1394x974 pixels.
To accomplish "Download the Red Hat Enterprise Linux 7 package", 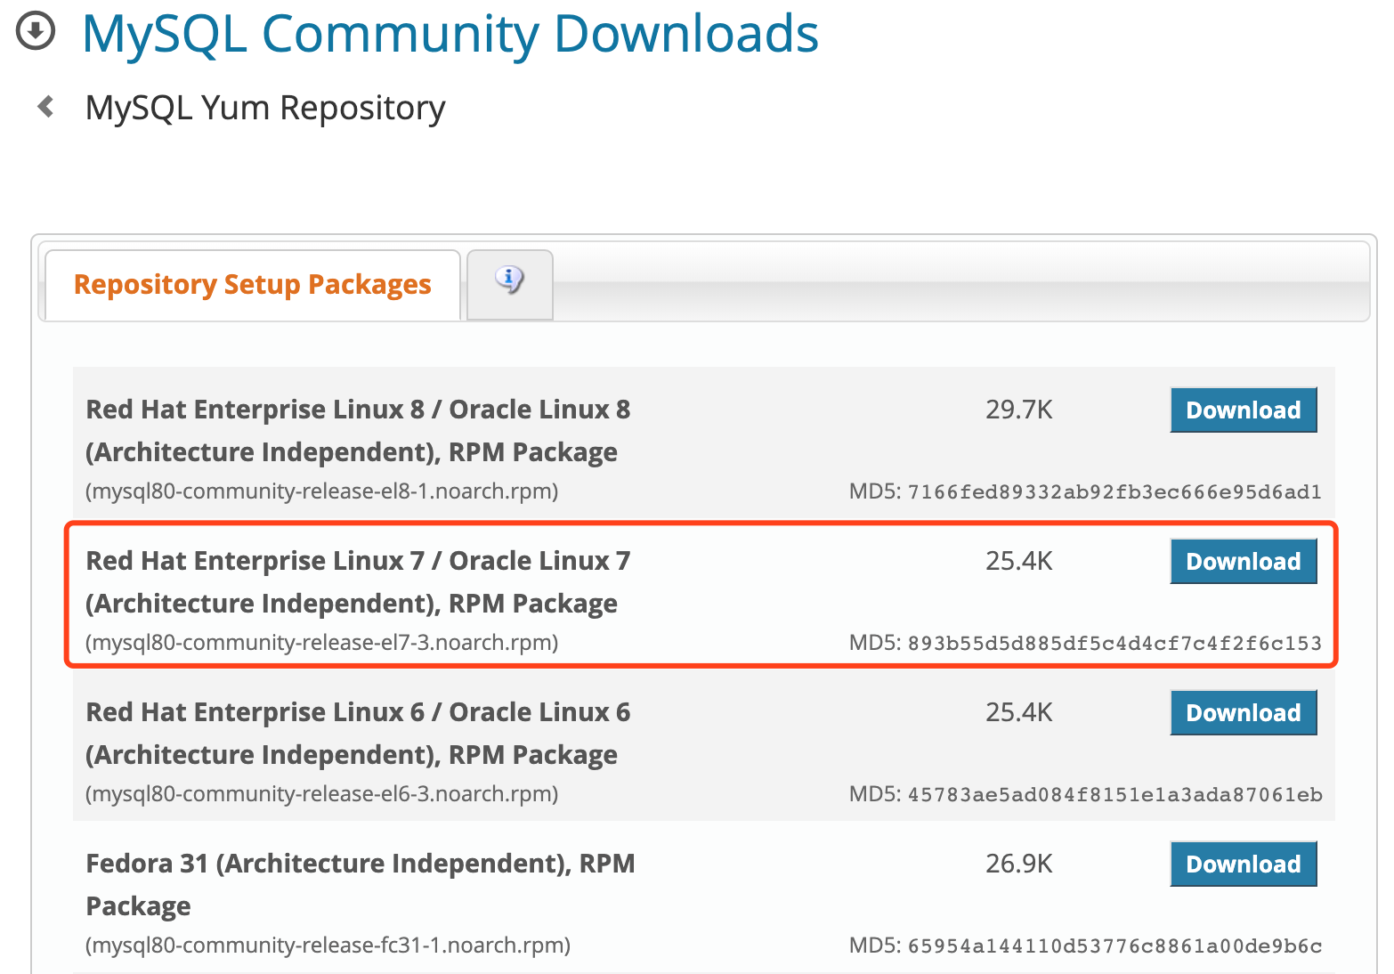I will (1244, 561).
